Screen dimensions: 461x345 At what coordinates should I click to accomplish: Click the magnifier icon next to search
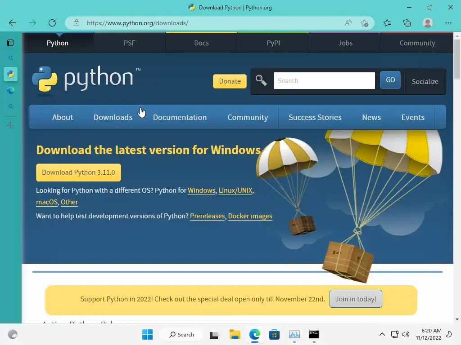pos(261,80)
